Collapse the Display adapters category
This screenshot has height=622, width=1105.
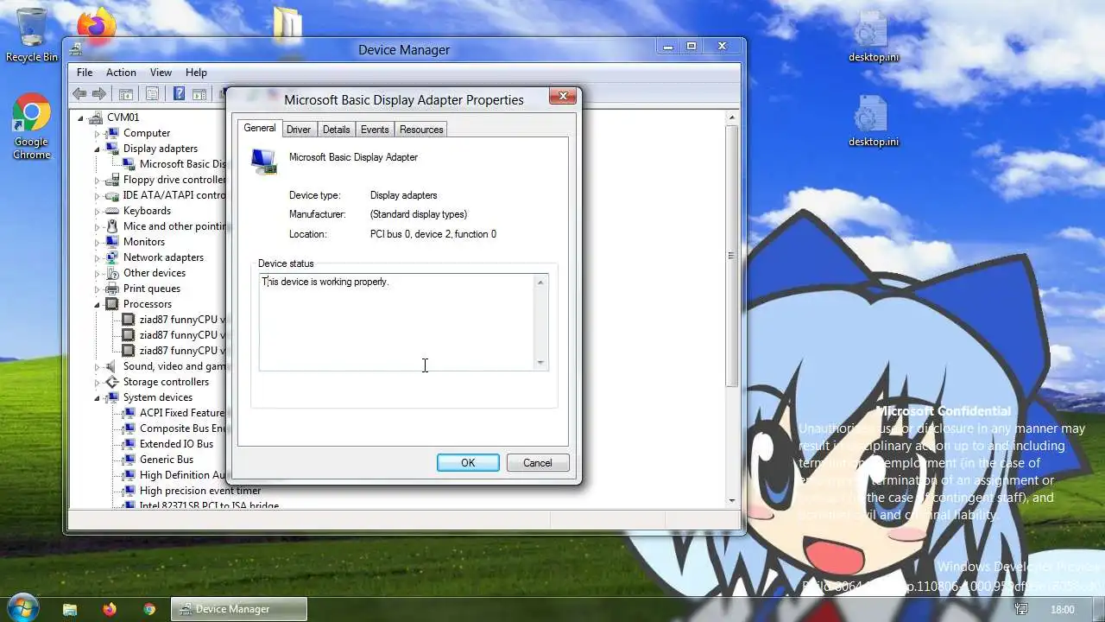[x=98, y=149]
